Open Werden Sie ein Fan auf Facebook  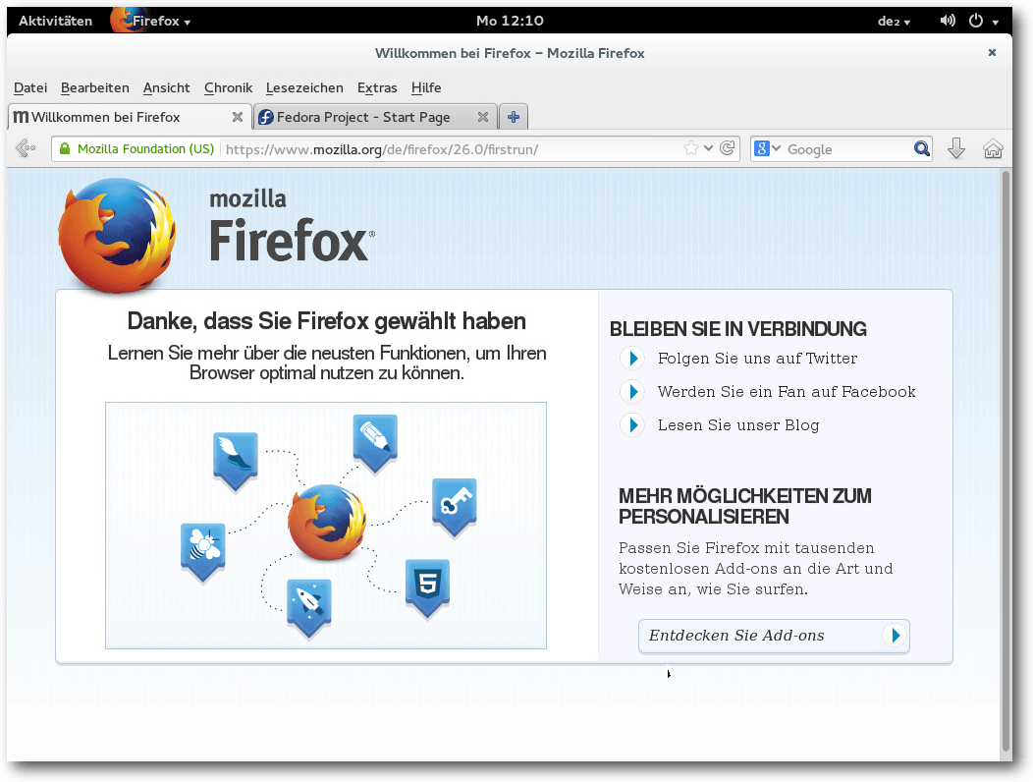pyautogui.click(x=786, y=392)
